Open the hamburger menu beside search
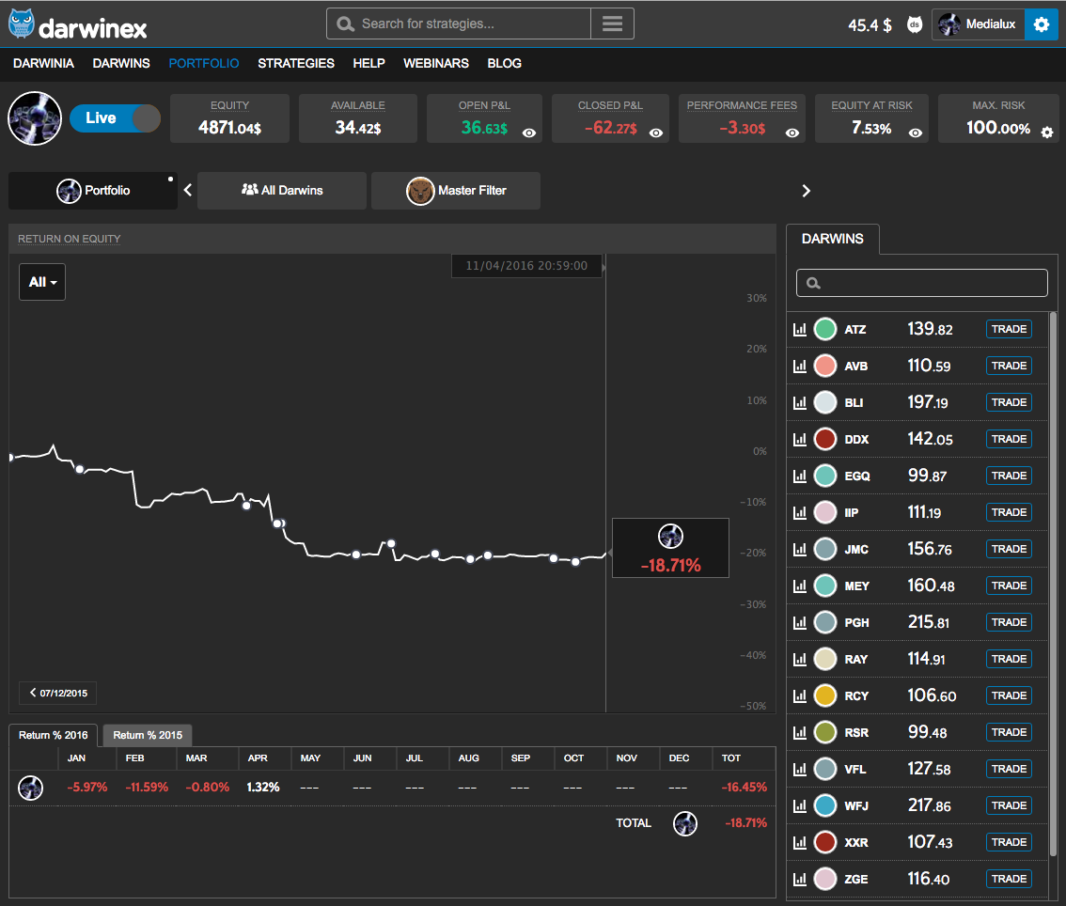Image resolution: width=1066 pixels, height=906 pixels. (x=612, y=24)
